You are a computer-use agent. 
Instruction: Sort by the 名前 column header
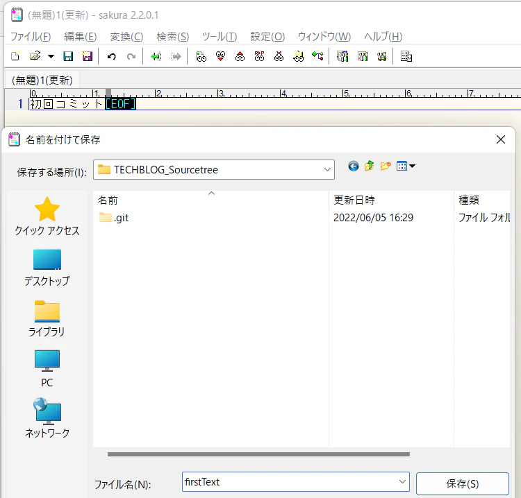click(x=211, y=200)
